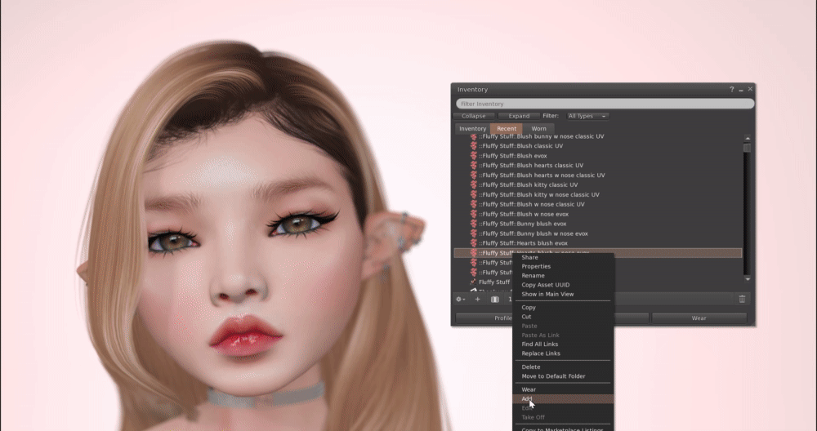Image resolution: width=817 pixels, height=431 pixels.
Task: Select '::Fluffy Stuff::Blush evox' item
Action: [513, 156]
